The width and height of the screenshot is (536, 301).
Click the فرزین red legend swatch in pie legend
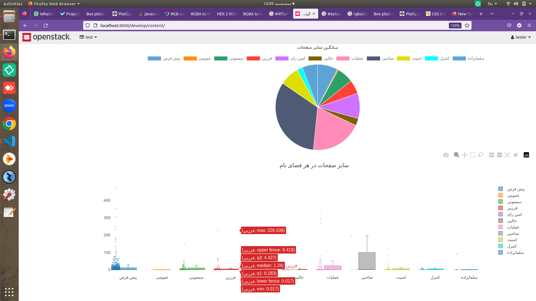pyautogui.click(x=253, y=58)
